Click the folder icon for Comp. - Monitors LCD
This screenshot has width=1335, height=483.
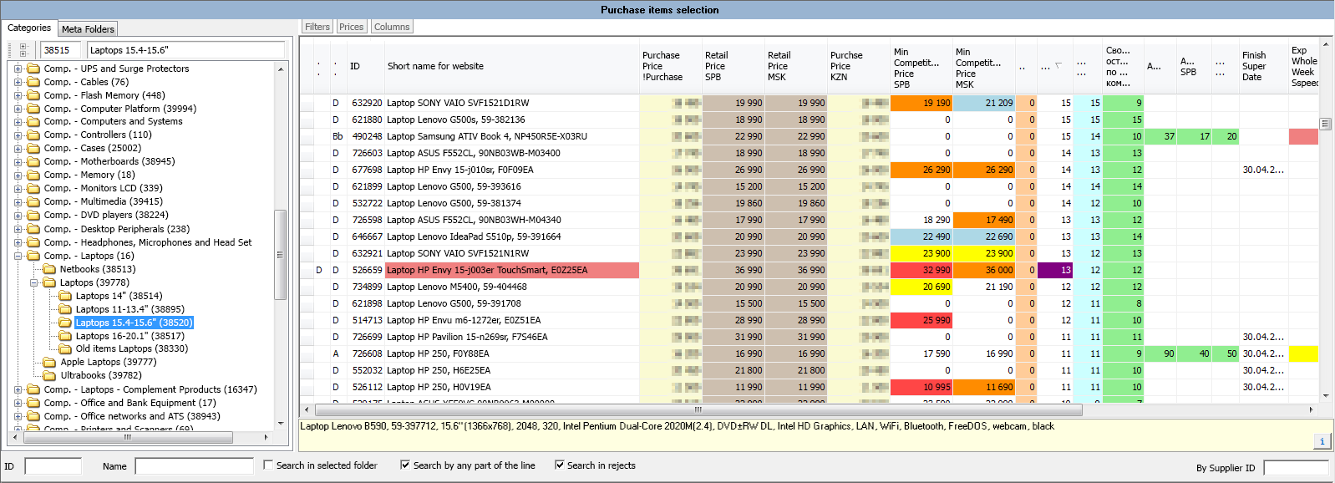[33, 188]
